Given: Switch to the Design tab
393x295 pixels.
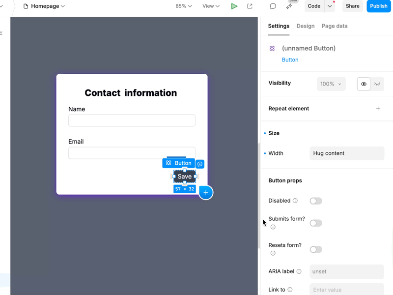Looking at the screenshot, I should coord(306,26).
